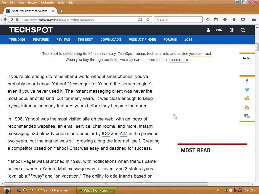
Task: Open the FORUMS nav section
Action: (170, 40)
